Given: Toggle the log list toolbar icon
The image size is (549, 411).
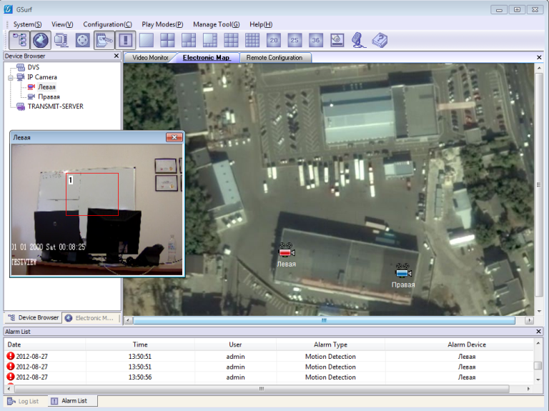Looking at the screenshot, I should click(x=104, y=40).
